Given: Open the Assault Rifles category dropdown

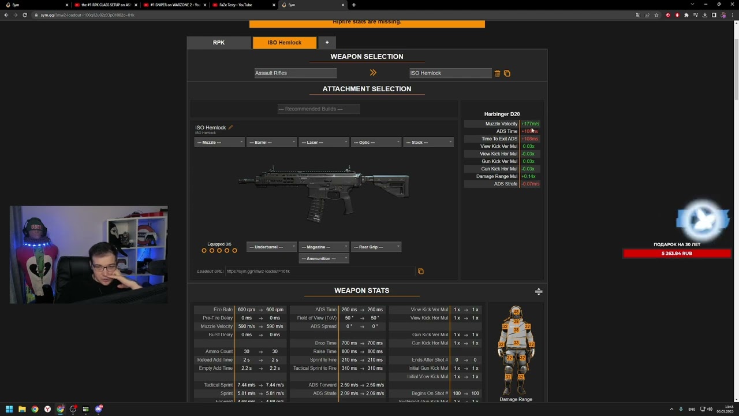Looking at the screenshot, I should [x=296, y=73].
